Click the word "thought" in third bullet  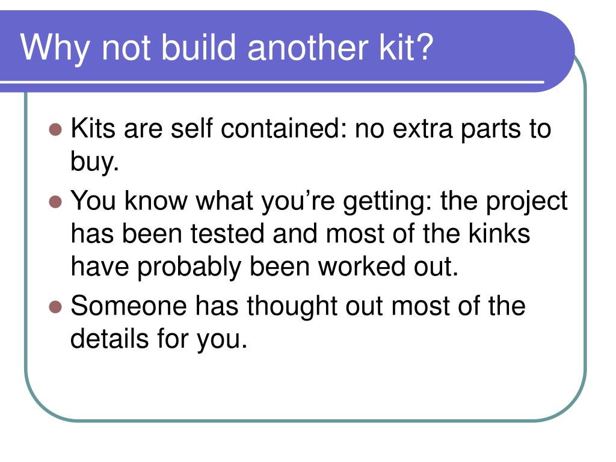coord(292,306)
